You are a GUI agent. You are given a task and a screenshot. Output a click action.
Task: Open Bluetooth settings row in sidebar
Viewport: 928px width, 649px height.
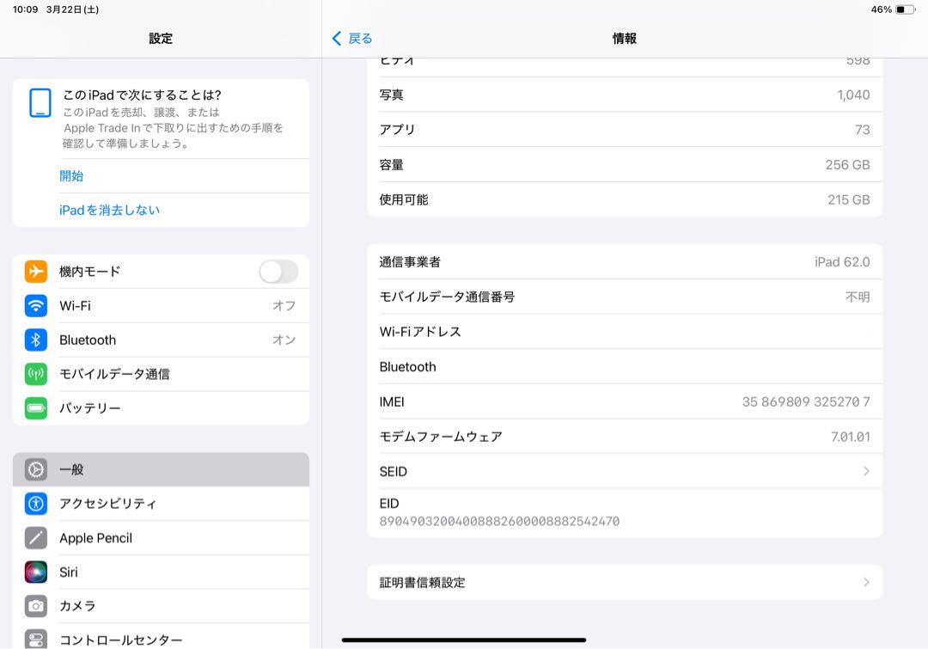[x=161, y=340]
